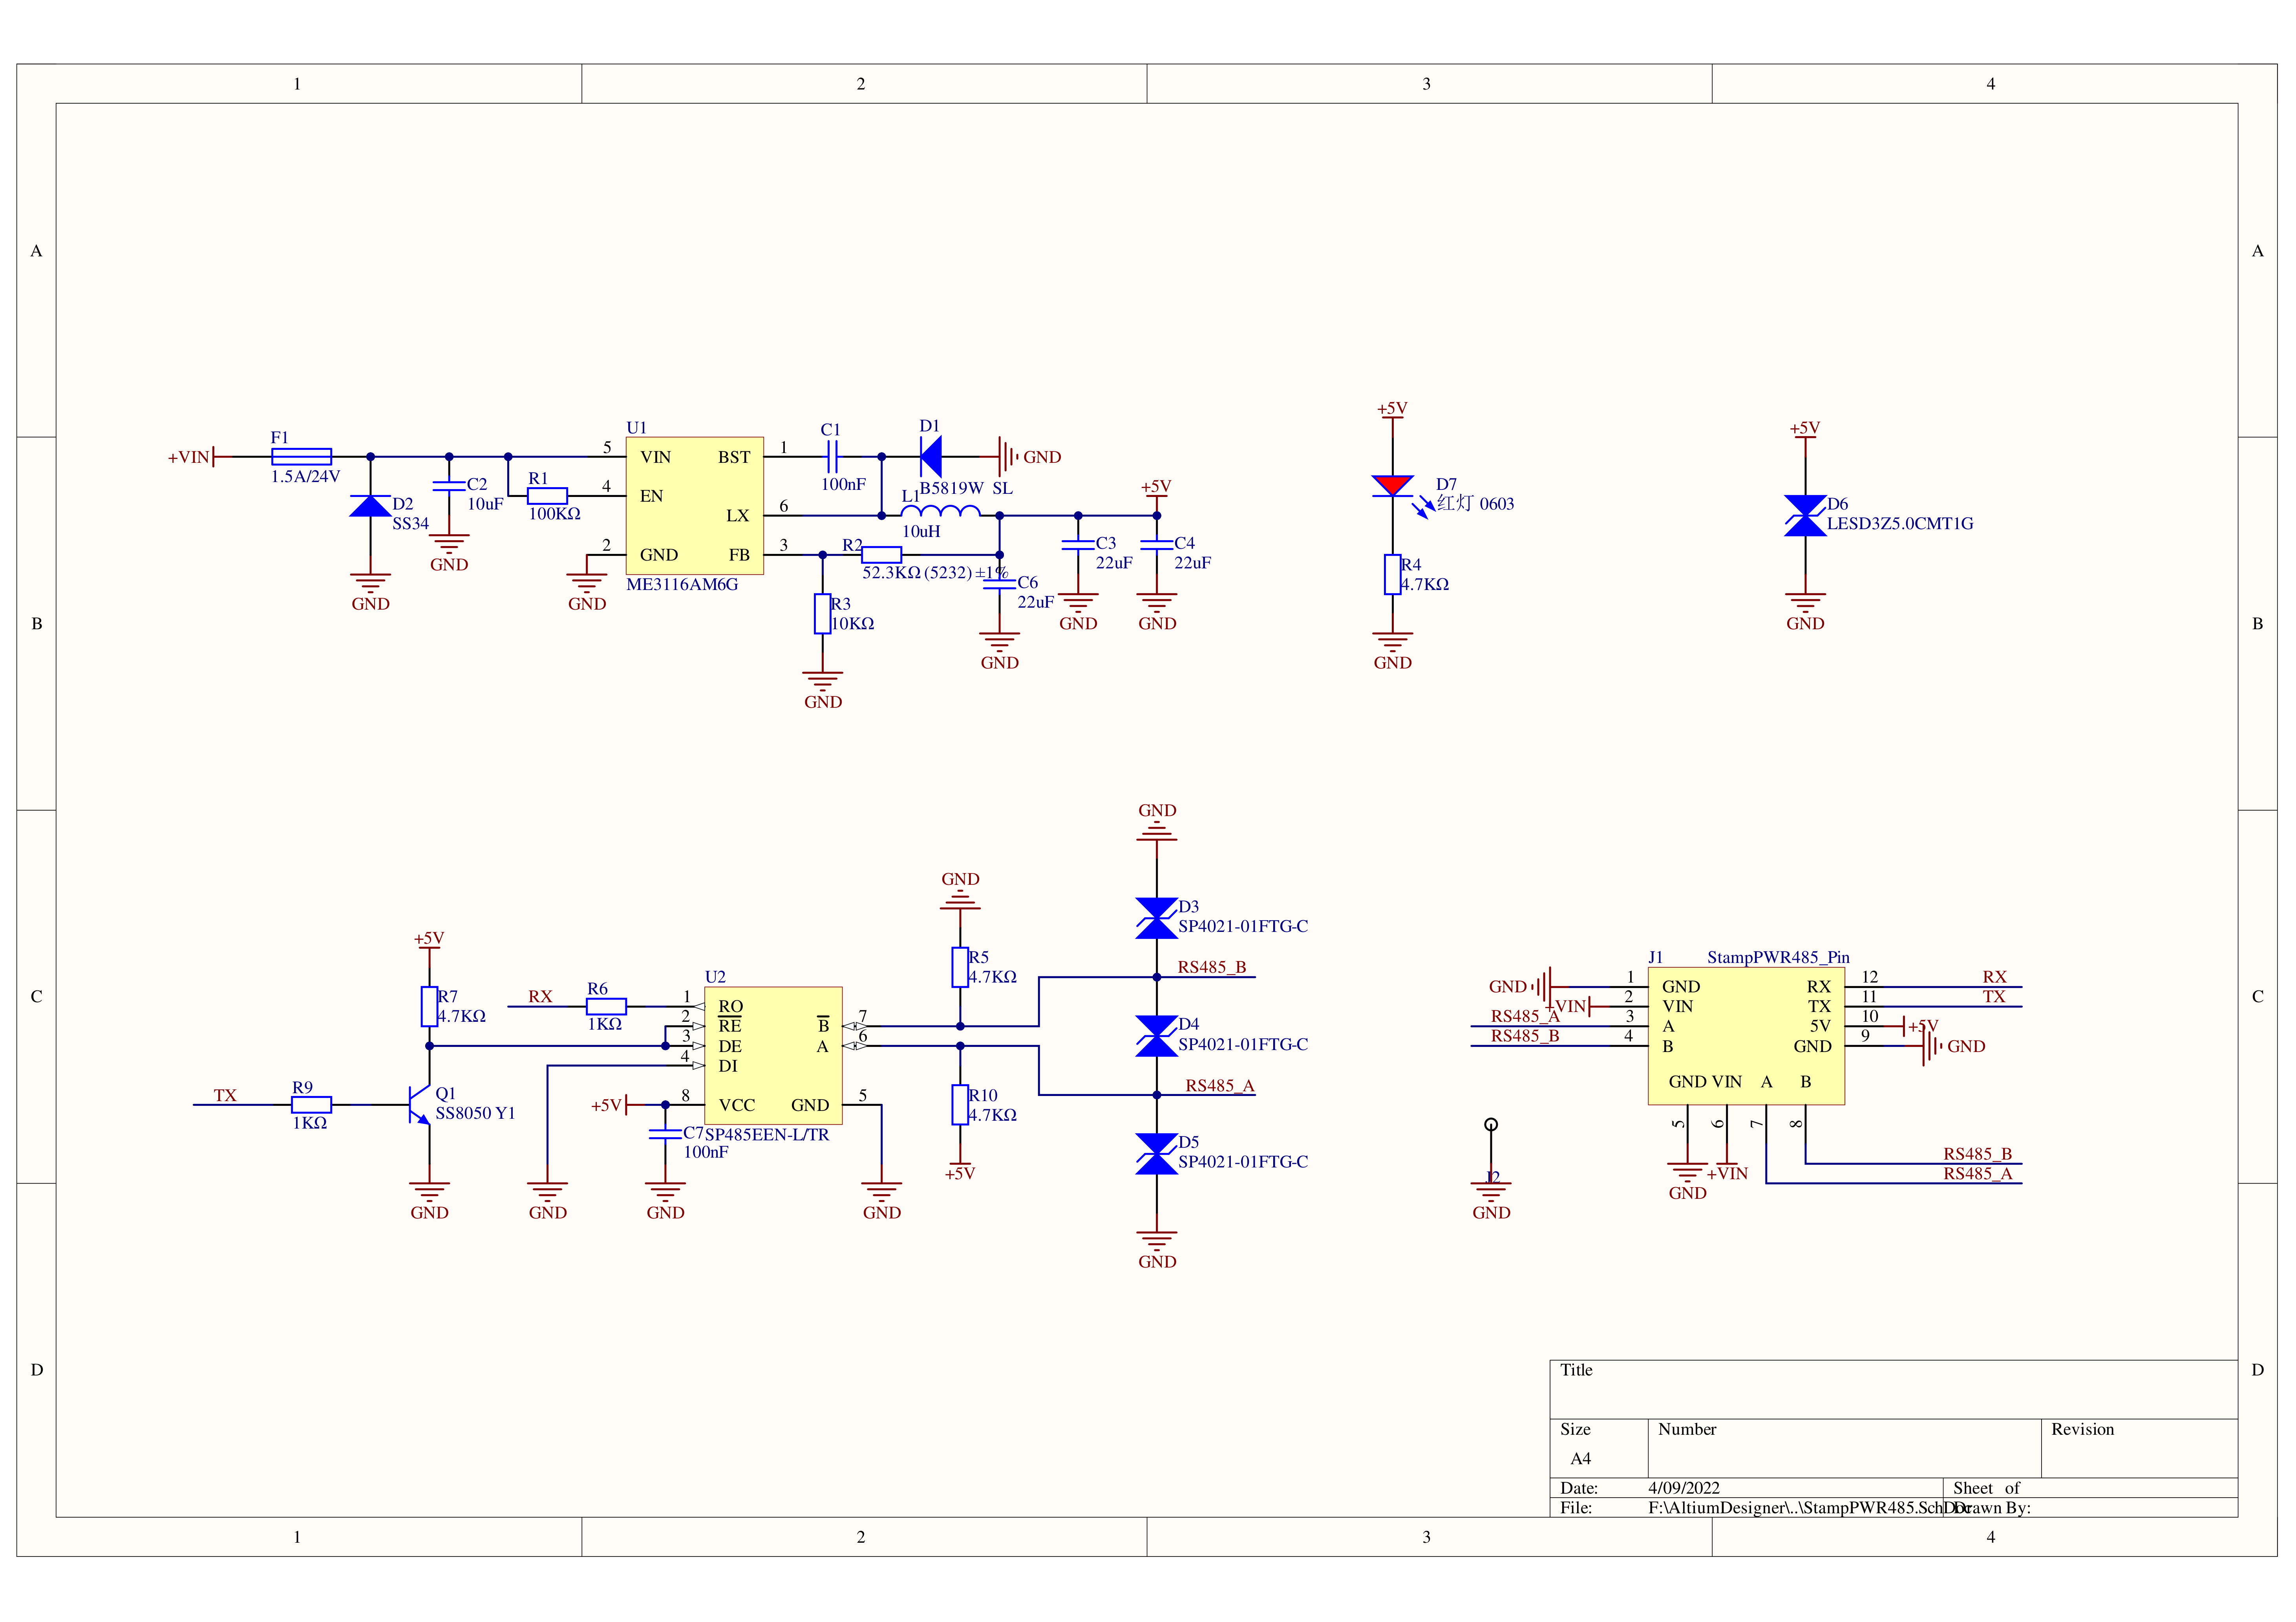Select the D6 LESD3Z5.0CMT1G TVS diode
The height and width of the screenshot is (1622, 2296).
coord(1805,516)
